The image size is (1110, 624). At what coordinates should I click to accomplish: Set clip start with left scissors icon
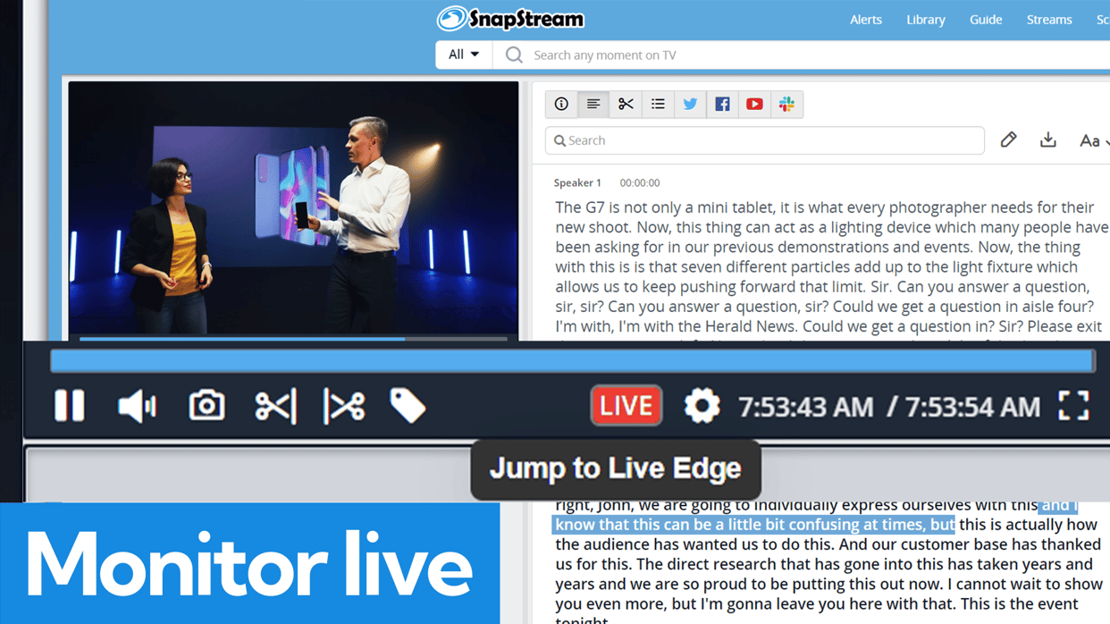[275, 407]
